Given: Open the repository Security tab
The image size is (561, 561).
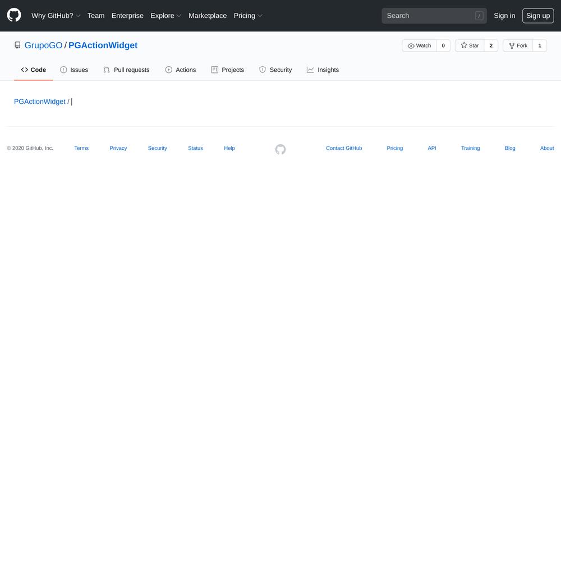Looking at the screenshot, I should click(x=275, y=70).
